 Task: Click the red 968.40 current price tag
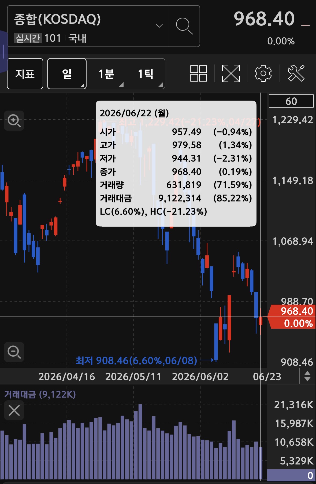tap(292, 317)
